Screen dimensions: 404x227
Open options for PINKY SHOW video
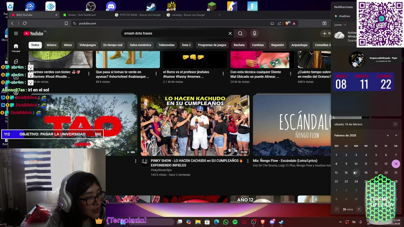tap(248, 161)
